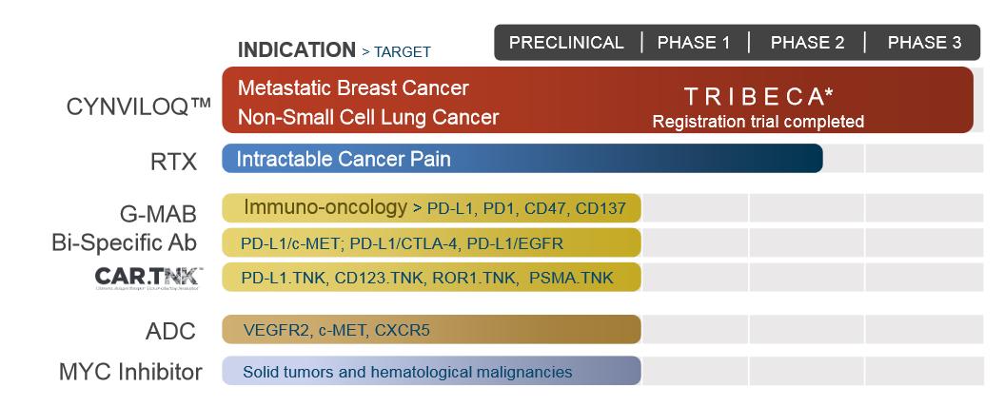Click the MYC Inhibitor label

[x=131, y=372]
